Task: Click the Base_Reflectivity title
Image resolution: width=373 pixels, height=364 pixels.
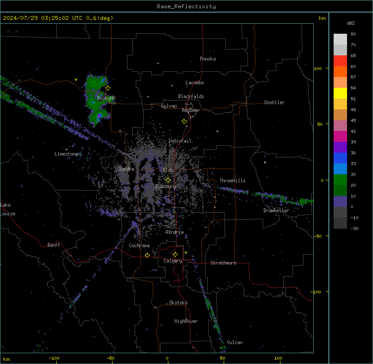Action: pyautogui.click(x=186, y=6)
